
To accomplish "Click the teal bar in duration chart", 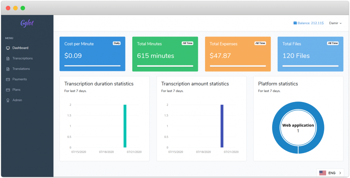I will (125, 126).
